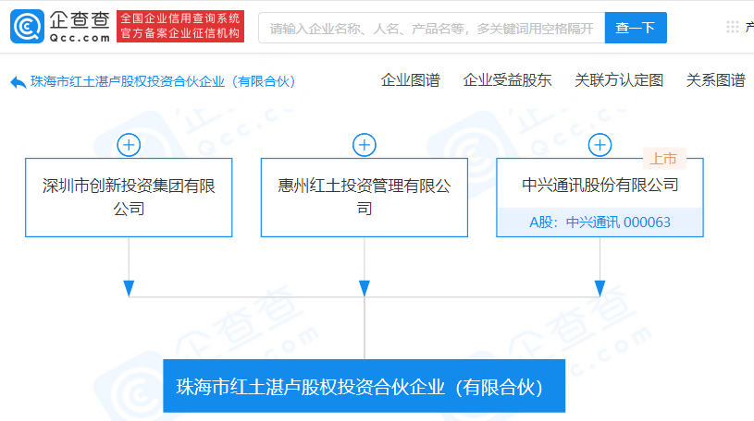Image resolution: width=754 pixels, height=421 pixels.
Task: Open the 企业图谱 tab
Action: 410,80
